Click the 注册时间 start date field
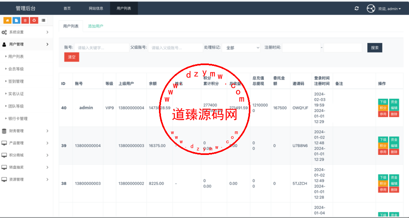The image size is (409, 218). pos(301,48)
